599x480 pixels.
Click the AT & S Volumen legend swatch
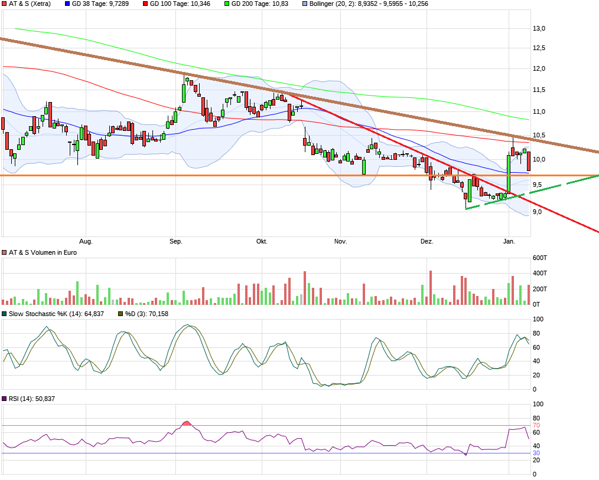[4, 253]
